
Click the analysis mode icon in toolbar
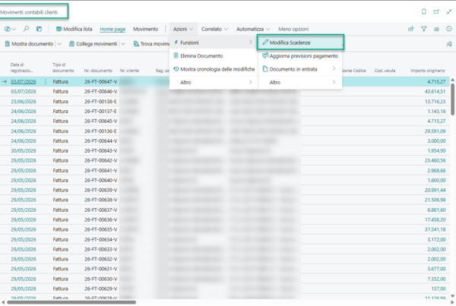point(39,29)
